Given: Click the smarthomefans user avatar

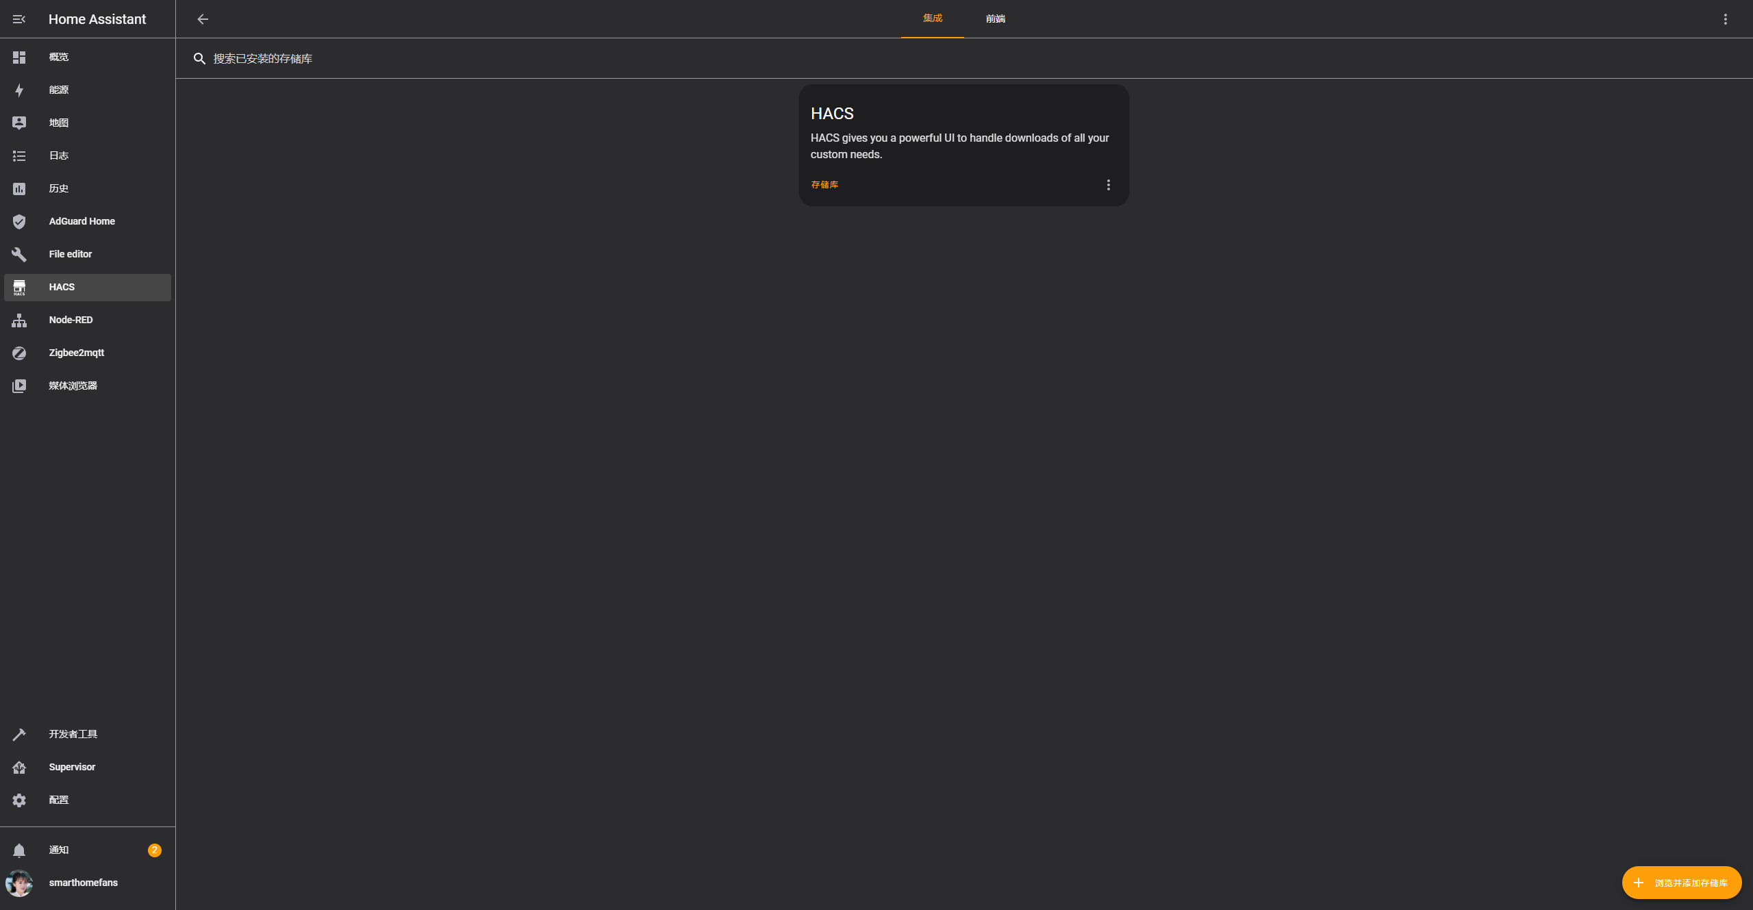Looking at the screenshot, I should (19, 883).
